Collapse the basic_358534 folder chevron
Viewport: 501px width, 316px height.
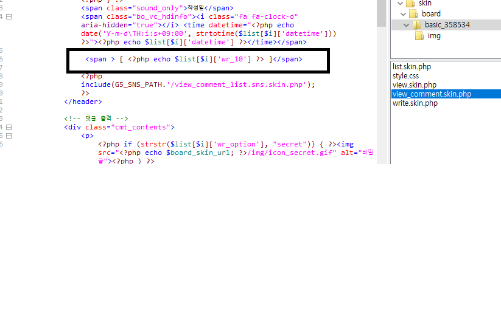(407, 25)
